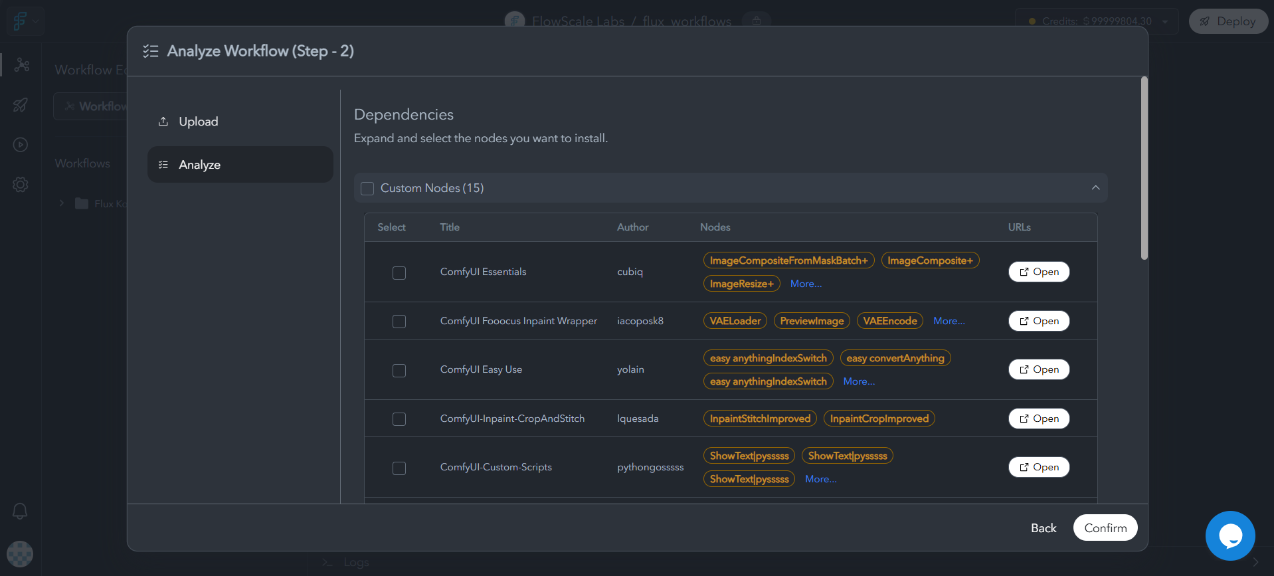Click the user avatar icon
The image size is (1274, 576).
pyautogui.click(x=20, y=554)
